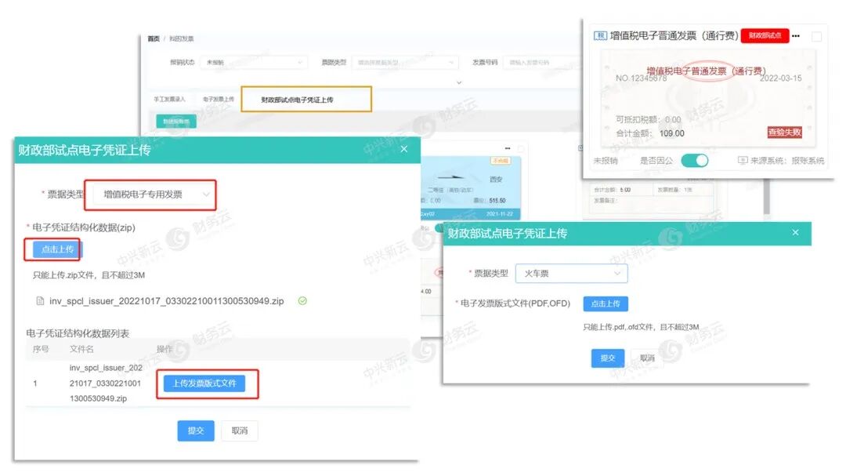846x476 pixels.
Task: Click the 票价 515.50 amount on the train ticket
Action: click(x=497, y=201)
